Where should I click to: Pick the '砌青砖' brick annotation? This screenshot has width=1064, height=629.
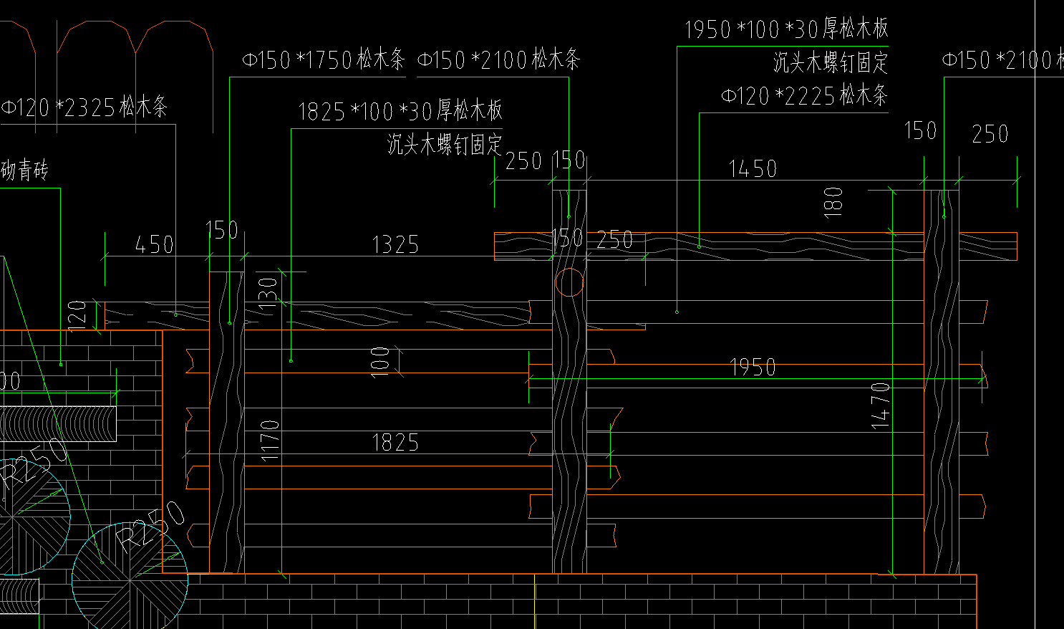pyautogui.click(x=24, y=171)
